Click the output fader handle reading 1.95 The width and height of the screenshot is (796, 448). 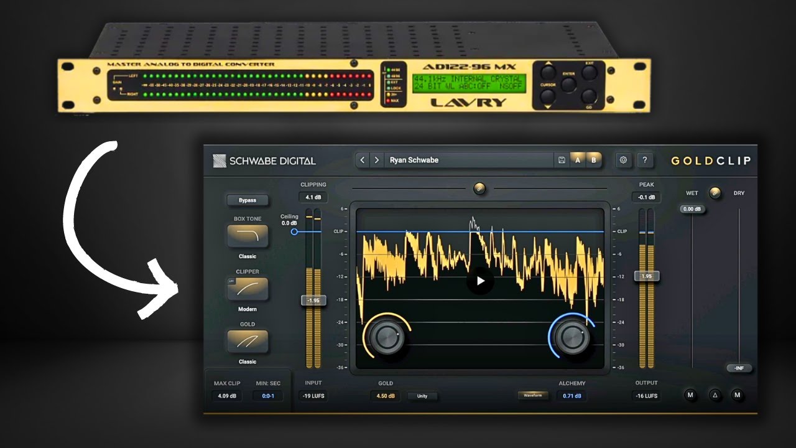(x=647, y=276)
